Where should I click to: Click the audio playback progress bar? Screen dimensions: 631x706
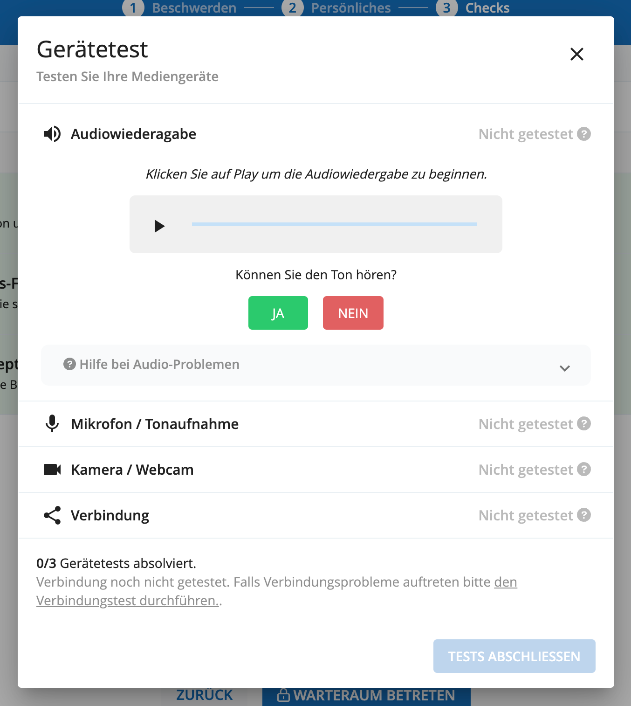334,225
